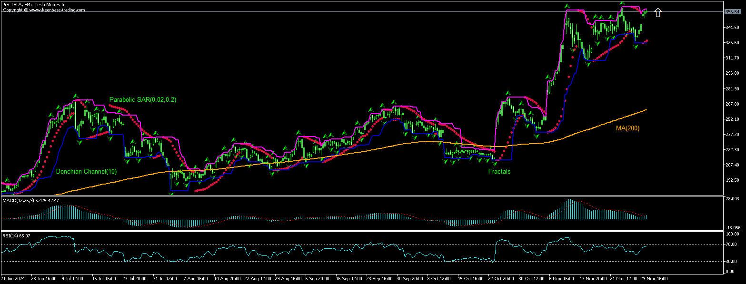Click the 252.10 price axis level
Screen dimensions: 746x284
[732, 119]
